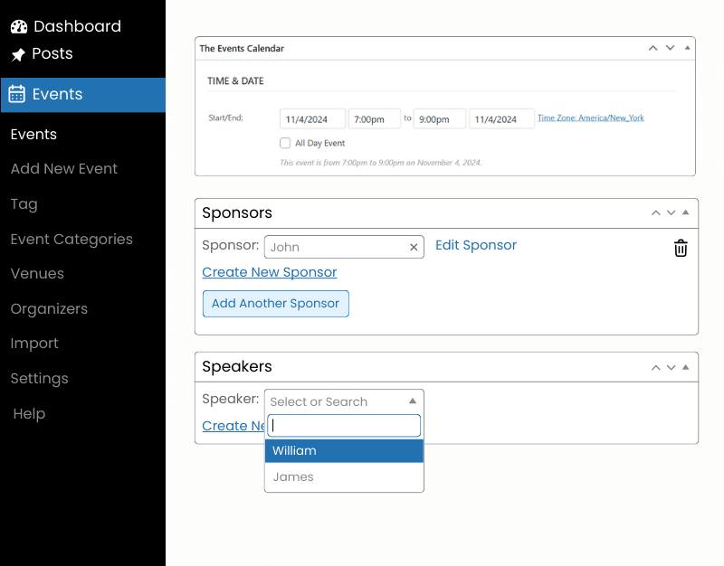The image size is (724, 566).
Task: Clear John from the Sponsor field
Action: pos(414,247)
